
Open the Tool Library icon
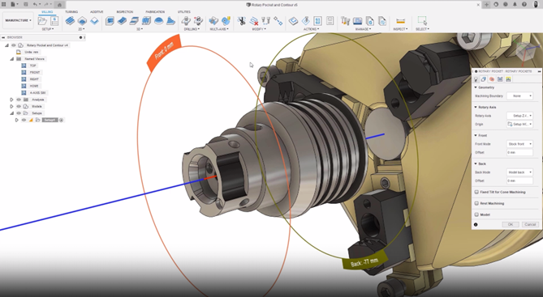point(345,21)
